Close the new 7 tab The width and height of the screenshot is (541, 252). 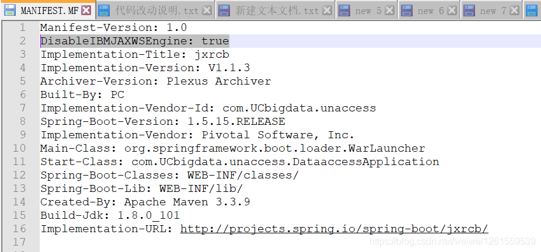(x=514, y=10)
